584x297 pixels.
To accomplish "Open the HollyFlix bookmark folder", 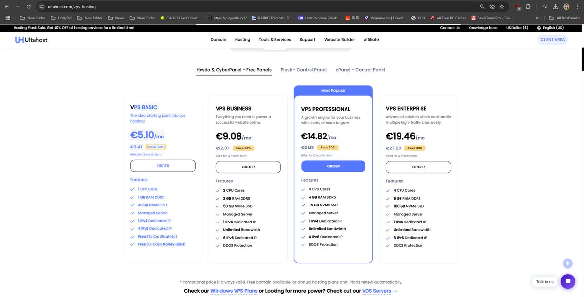I will [x=61, y=18].
